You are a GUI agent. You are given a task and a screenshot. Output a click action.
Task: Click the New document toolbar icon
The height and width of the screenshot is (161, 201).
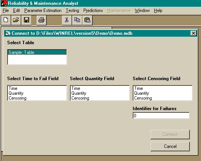tap(6, 20)
